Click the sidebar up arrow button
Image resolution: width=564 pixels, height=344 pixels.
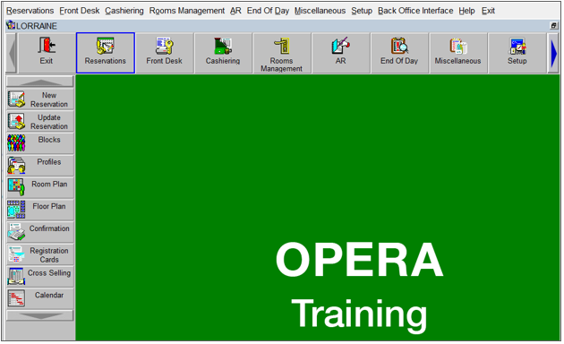(40, 82)
